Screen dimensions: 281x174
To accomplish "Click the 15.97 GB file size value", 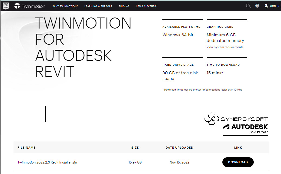I will (x=135, y=162).
